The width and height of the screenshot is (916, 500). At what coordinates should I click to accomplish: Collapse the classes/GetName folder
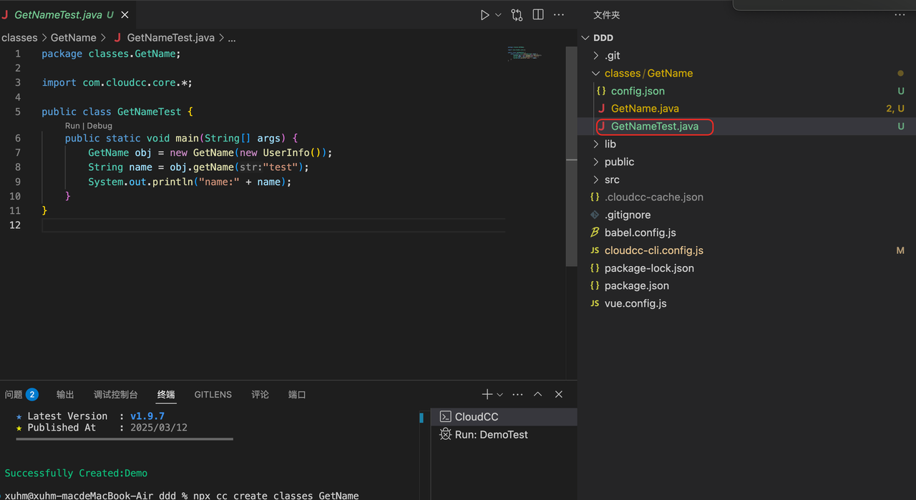coord(648,73)
